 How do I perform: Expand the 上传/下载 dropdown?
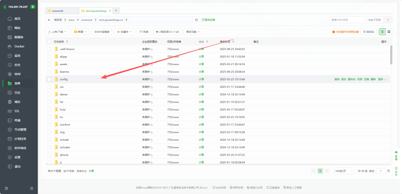pyautogui.click(x=57, y=32)
